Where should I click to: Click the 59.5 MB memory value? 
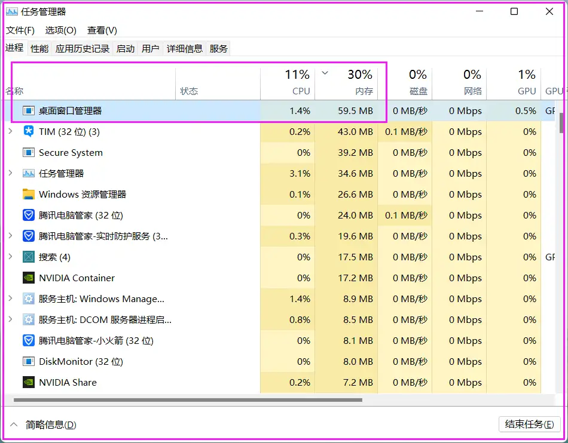(x=355, y=110)
